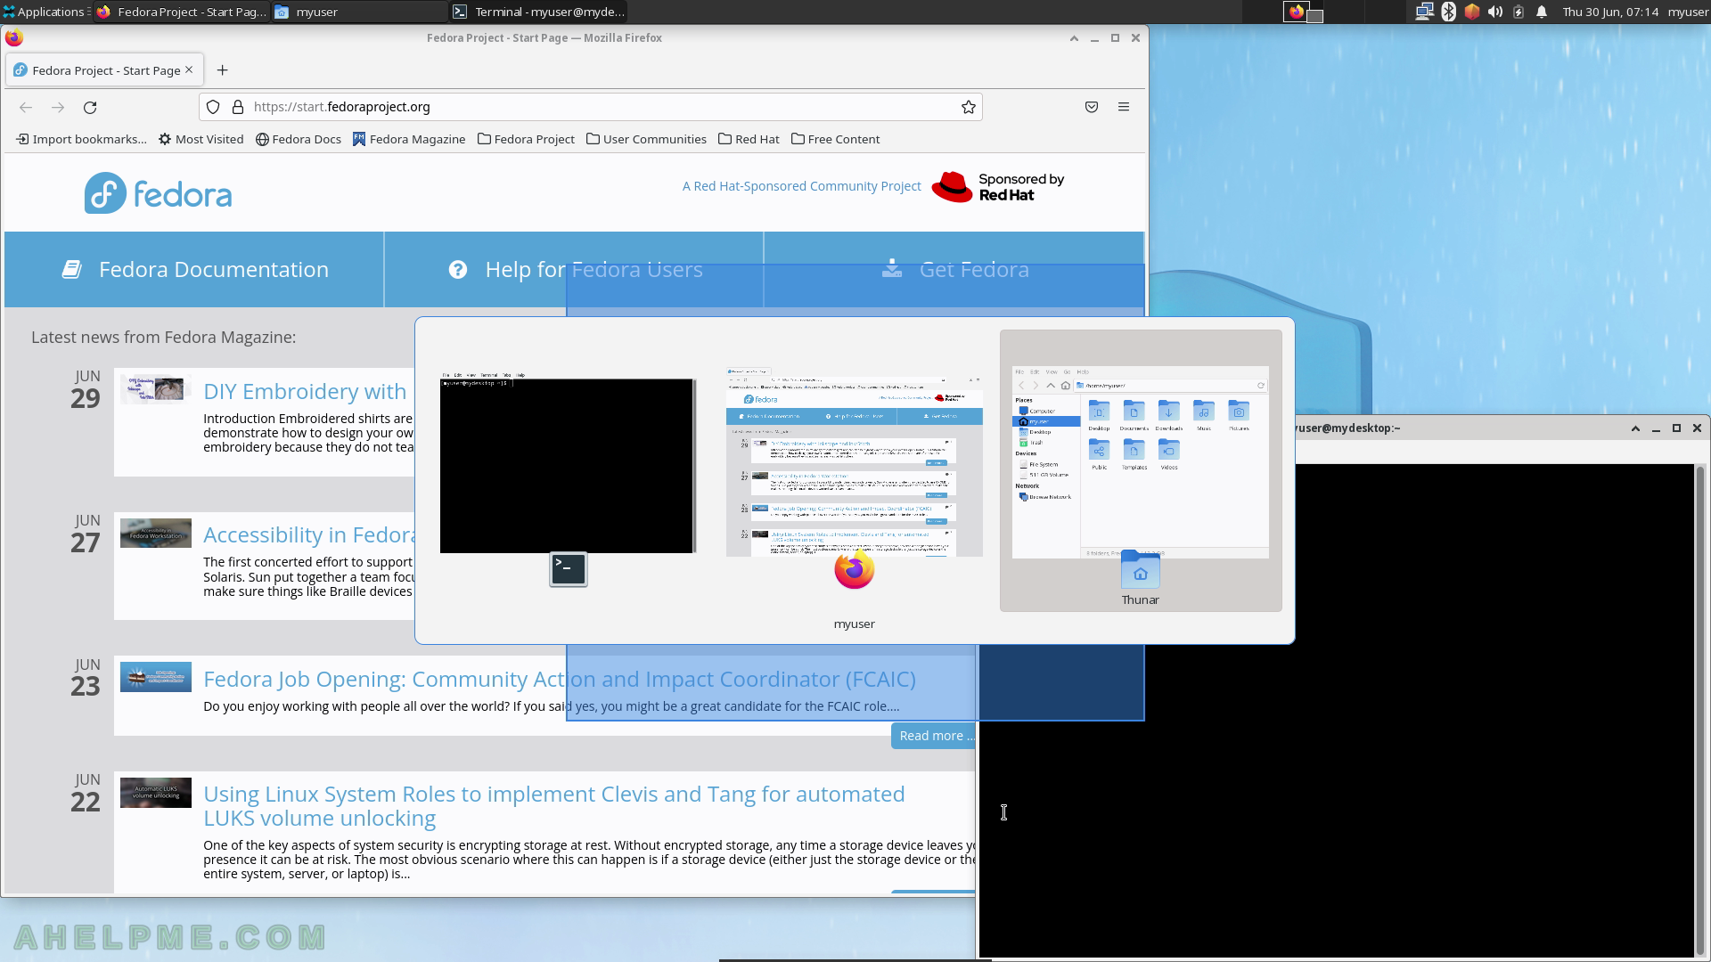Switch to Terminal taskbar button
Screen dimensions: 1711x962
[x=538, y=12]
